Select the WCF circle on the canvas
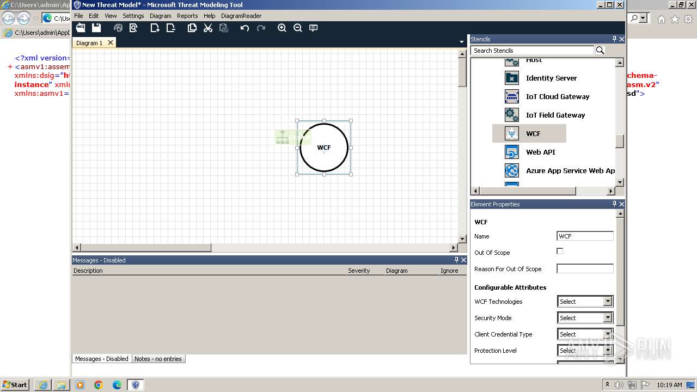697x392 pixels. (x=324, y=148)
